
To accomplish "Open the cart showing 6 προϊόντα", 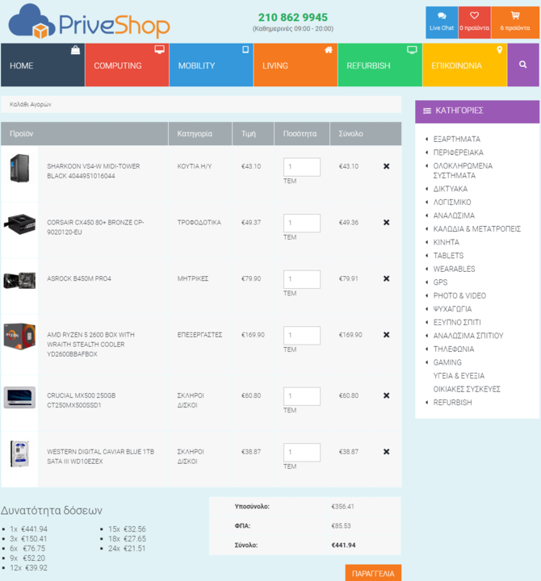I will pos(515,23).
